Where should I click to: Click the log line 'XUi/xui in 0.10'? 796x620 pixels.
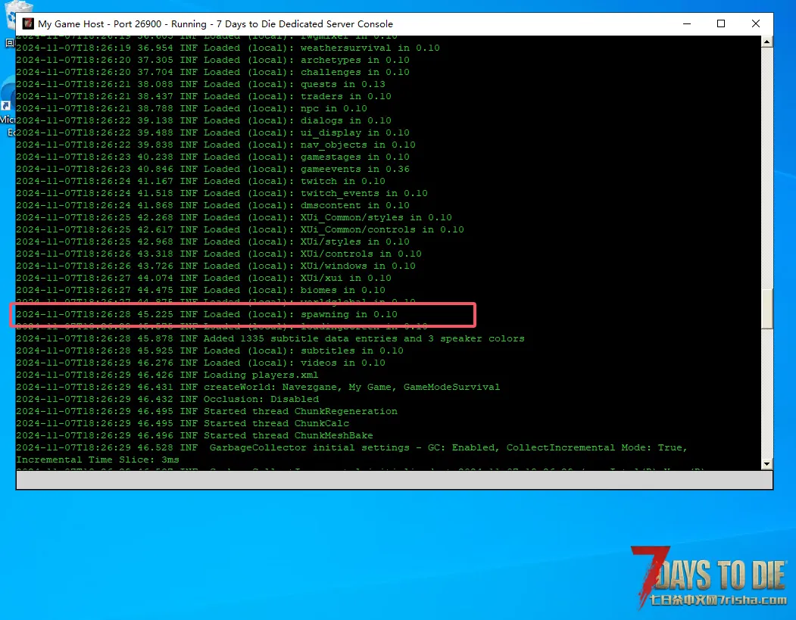[x=203, y=278]
